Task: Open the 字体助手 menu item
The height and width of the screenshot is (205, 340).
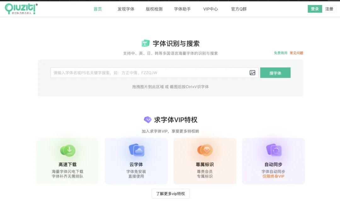Action: click(182, 9)
